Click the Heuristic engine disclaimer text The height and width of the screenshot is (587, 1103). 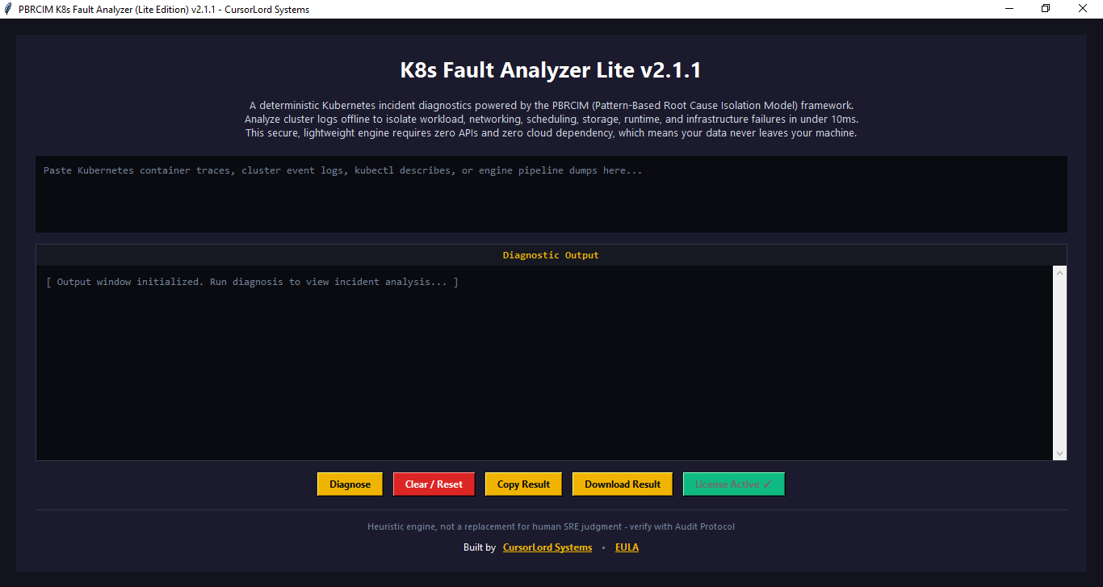coord(551,526)
